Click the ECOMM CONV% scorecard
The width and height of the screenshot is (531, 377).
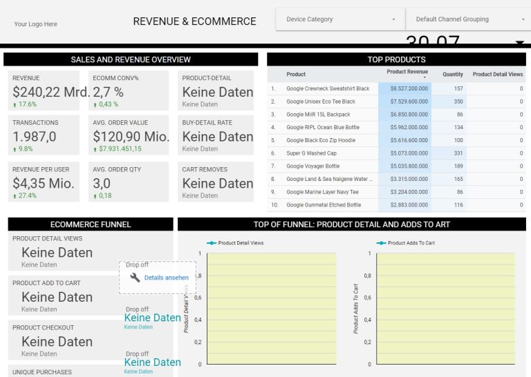point(129,90)
